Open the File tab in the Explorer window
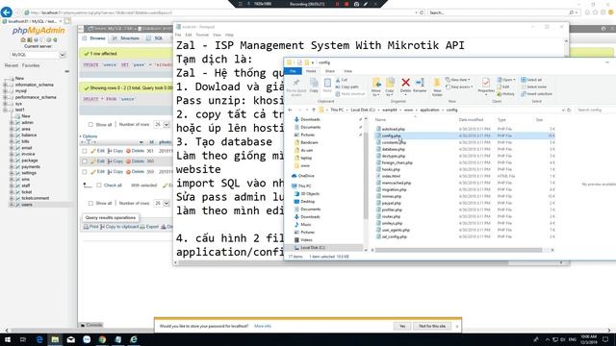The width and height of the screenshot is (616, 346). click(293, 71)
